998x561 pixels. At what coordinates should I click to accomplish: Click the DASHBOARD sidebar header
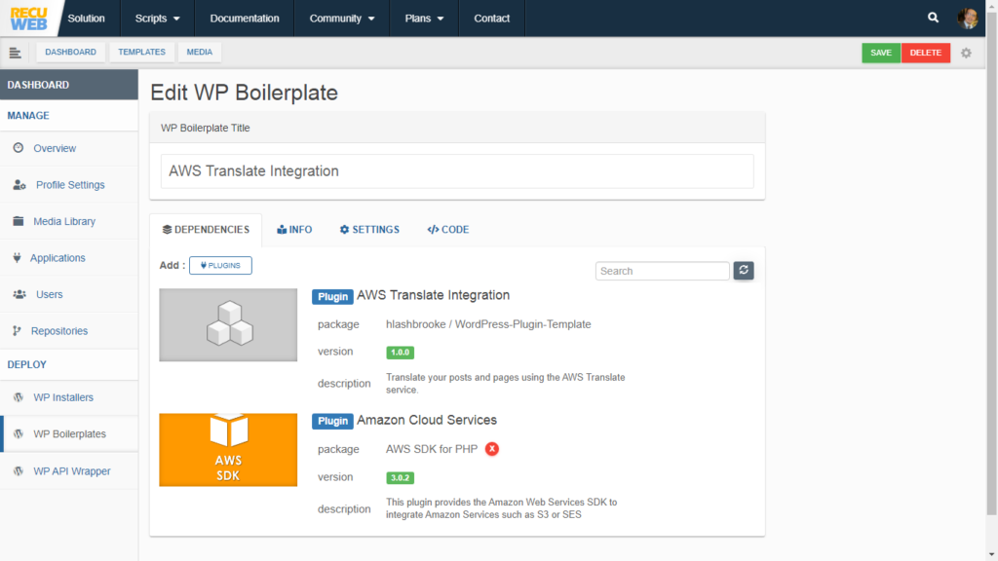[x=69, y=85]
